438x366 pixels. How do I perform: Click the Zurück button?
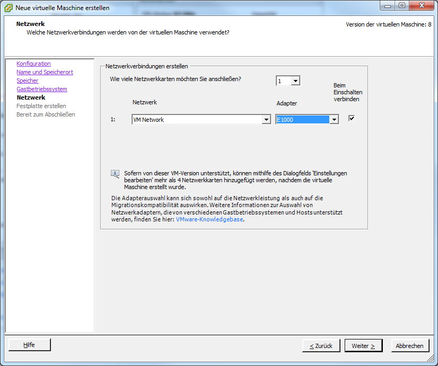321,345
